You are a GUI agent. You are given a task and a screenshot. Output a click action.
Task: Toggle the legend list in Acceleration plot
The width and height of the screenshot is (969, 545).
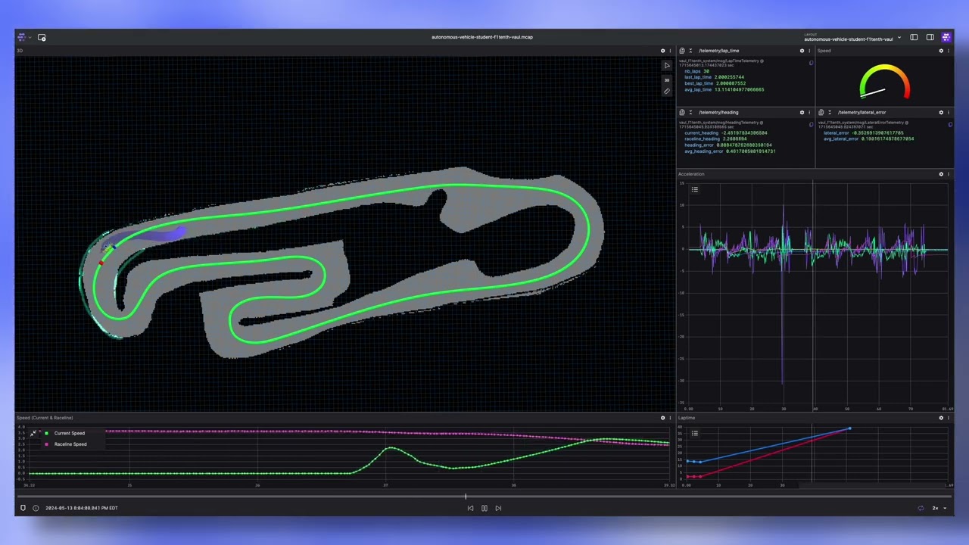[x=694, y=189]
